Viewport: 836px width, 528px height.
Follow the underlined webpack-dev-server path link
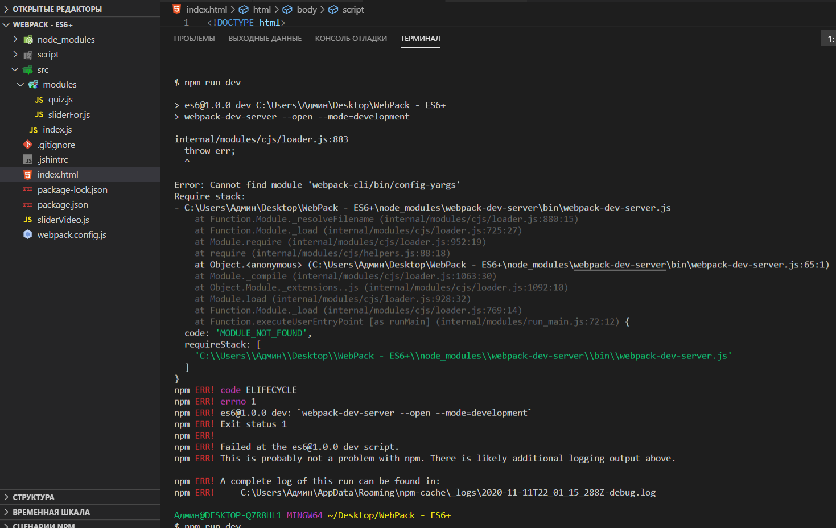pos(620,265)
